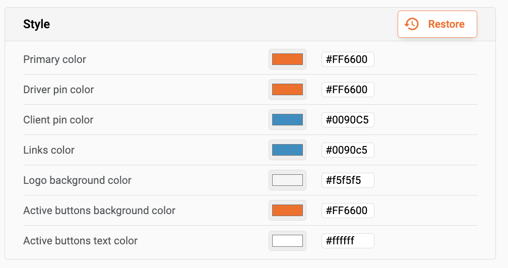Click Active buttons text color hex field
Image resolution: width=508 pixels, height=268 pixels.
point(348,241)
